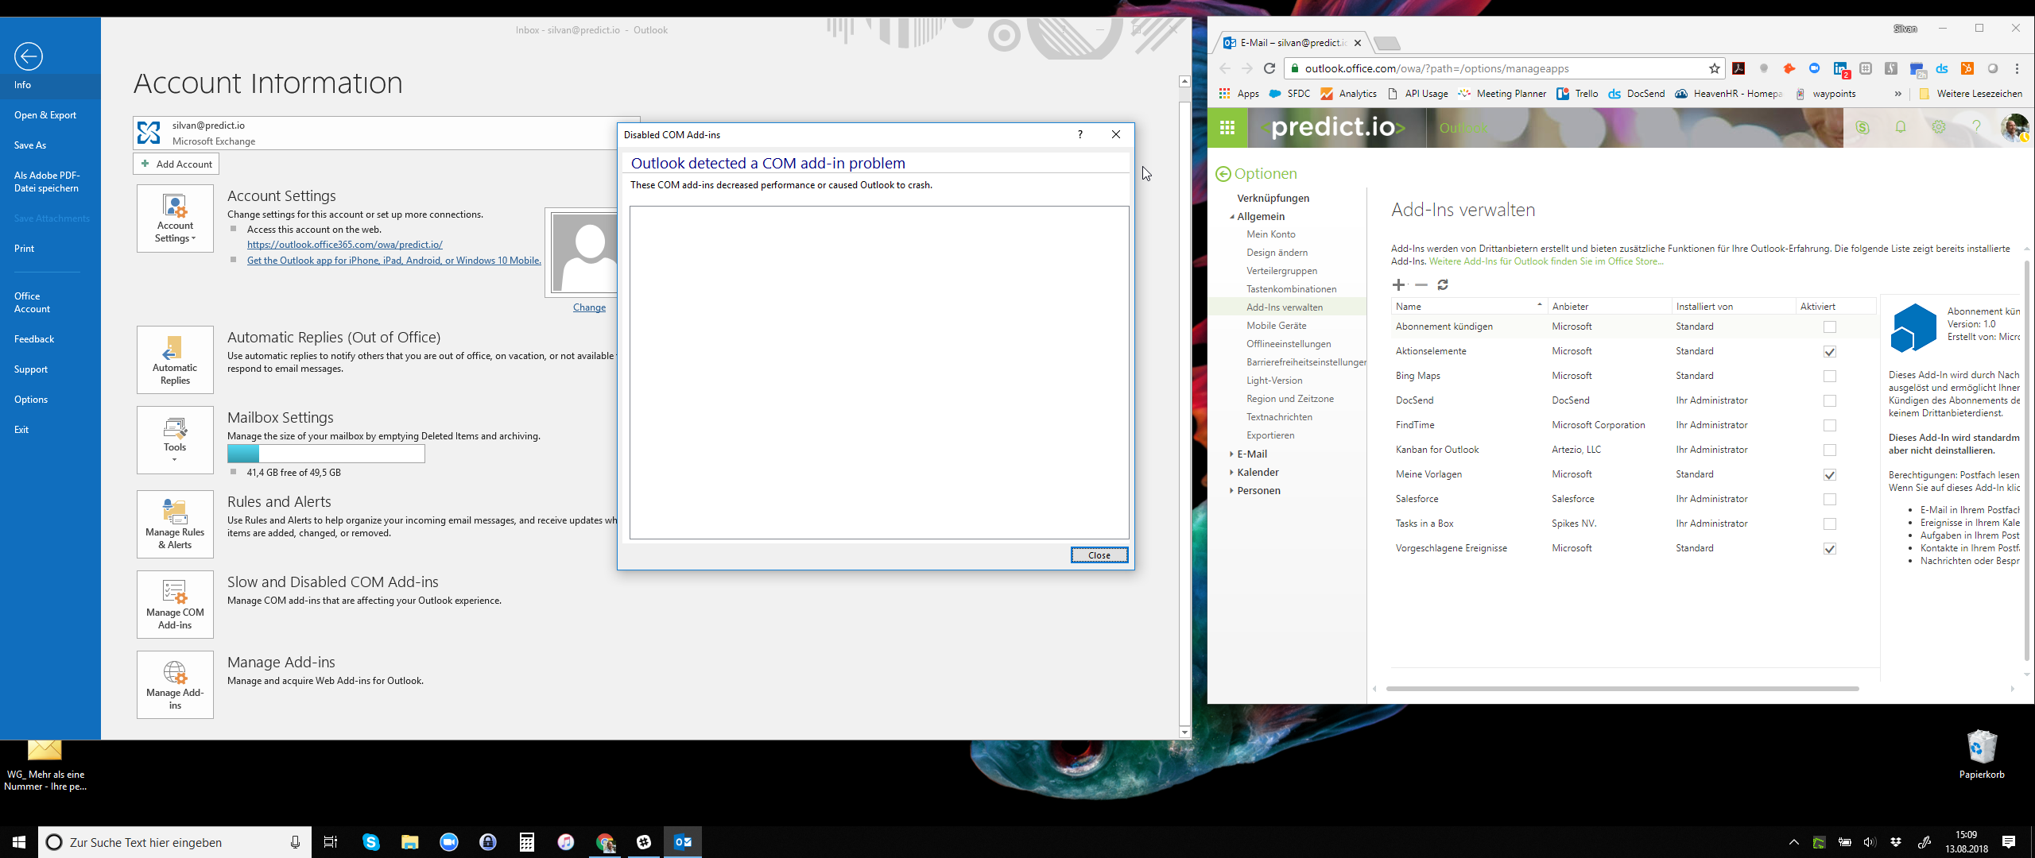
Task: Show hidden tray icons chevron
Action: click(x=1794, y=842)
